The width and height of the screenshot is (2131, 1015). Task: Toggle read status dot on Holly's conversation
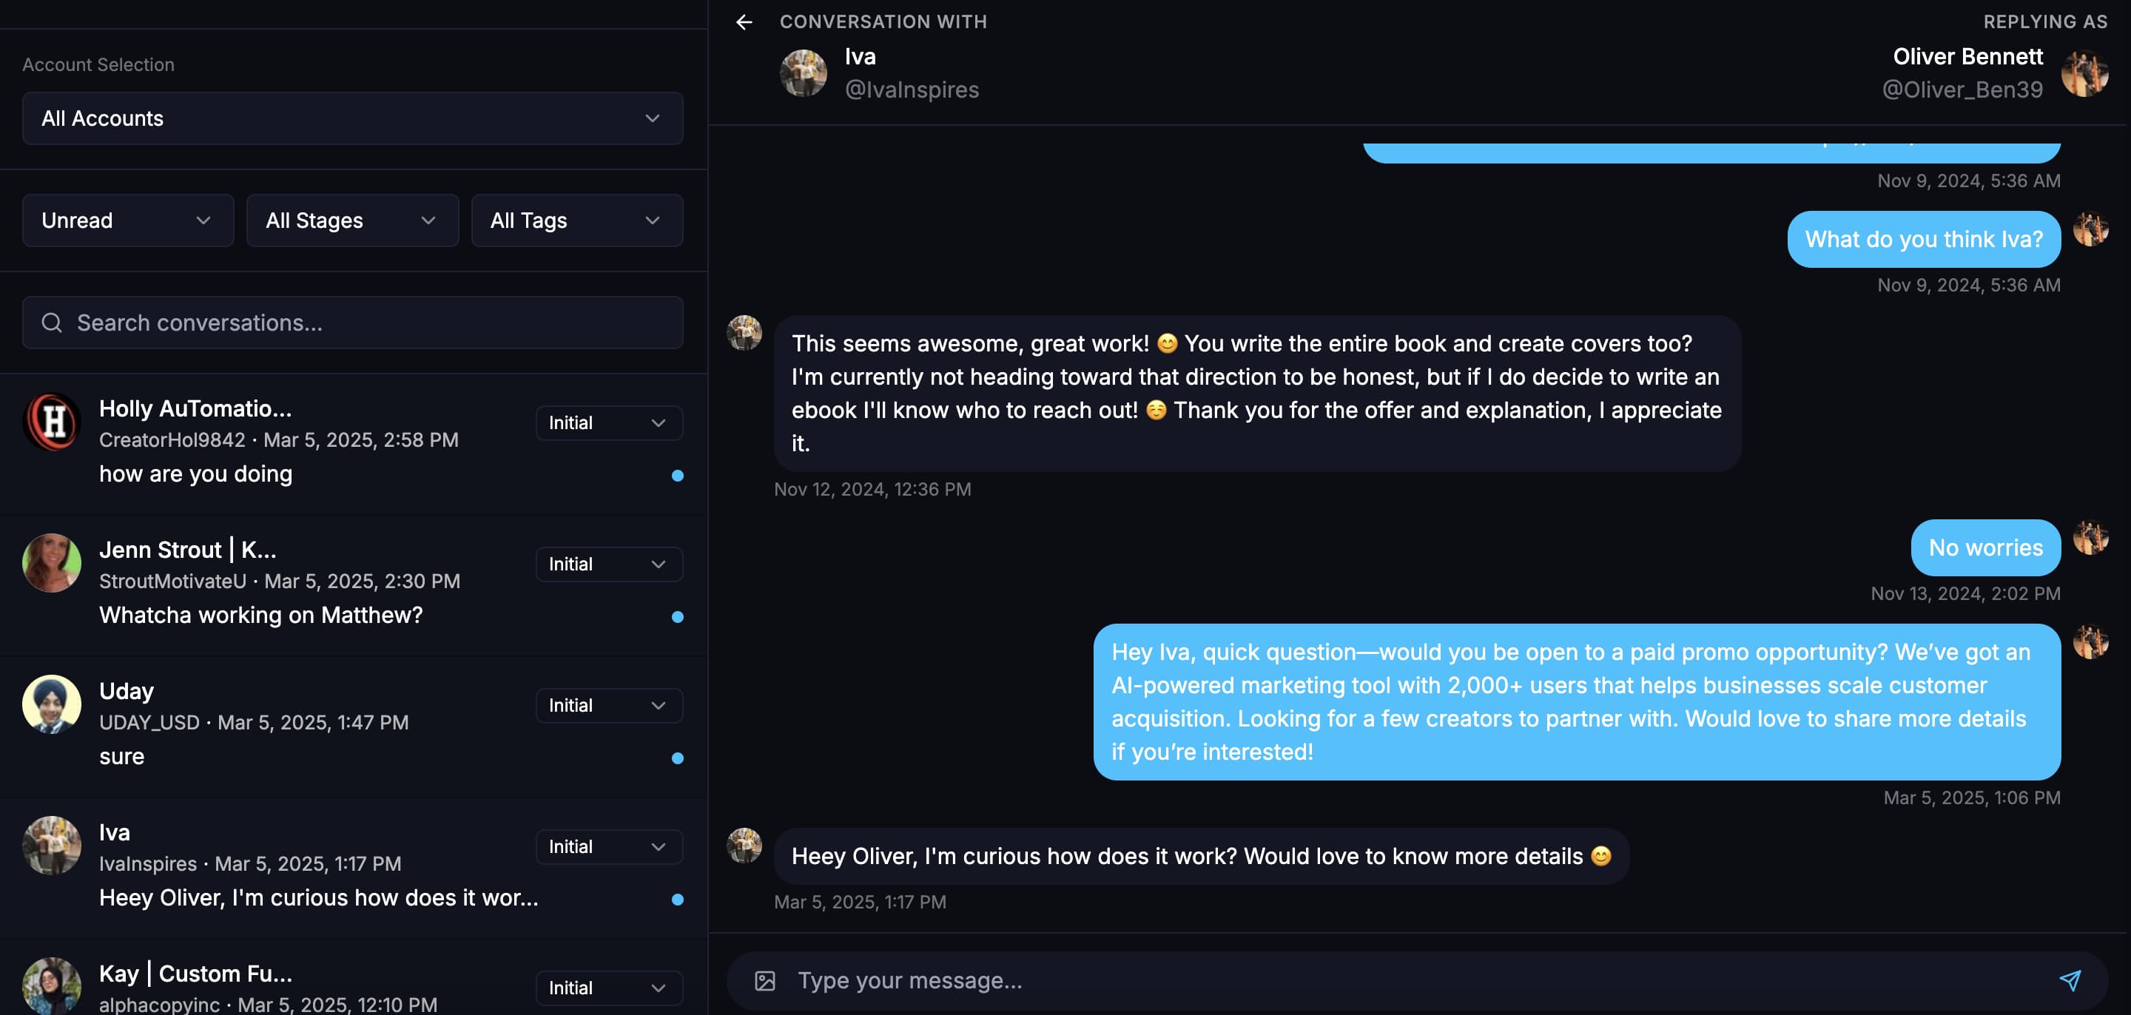pos(679,475)
